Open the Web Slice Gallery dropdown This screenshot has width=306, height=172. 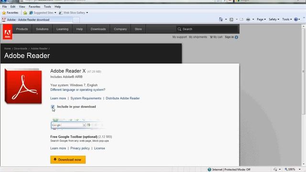tap(87, 13)
